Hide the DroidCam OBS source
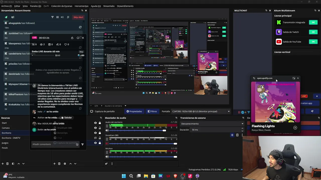This screenshot has width=321, height=180. [95, 128]
